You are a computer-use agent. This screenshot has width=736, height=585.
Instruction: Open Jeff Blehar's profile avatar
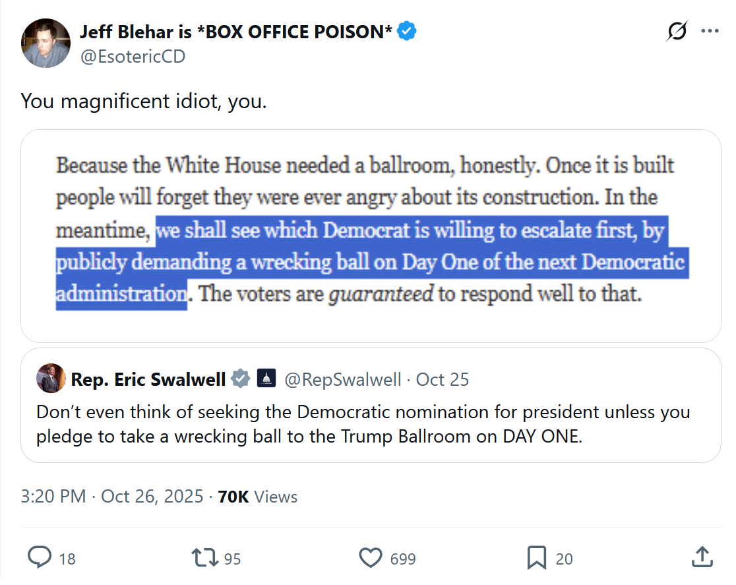click(x=46, y=43)
